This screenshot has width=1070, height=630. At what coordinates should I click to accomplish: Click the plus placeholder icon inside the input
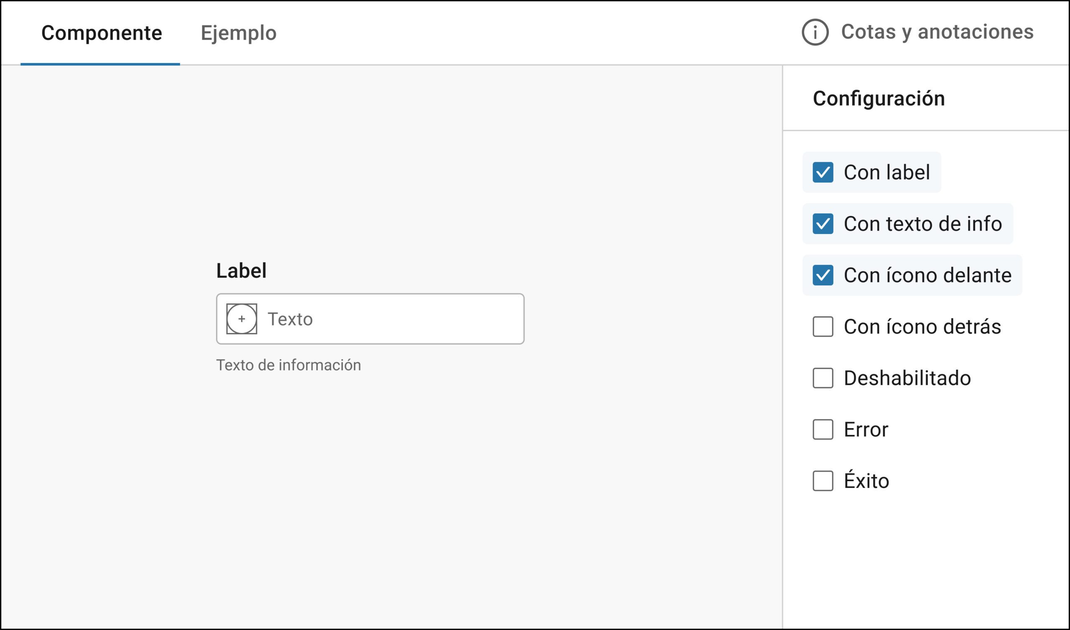tap(242, 319)
